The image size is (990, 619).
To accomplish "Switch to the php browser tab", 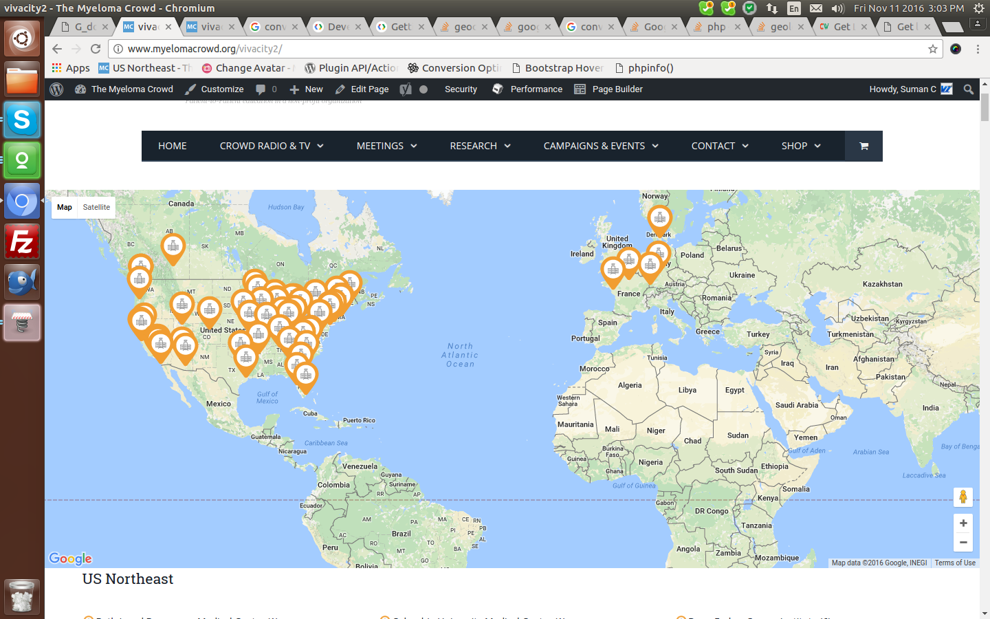I will pyautogui.click(x=716, y=27).
